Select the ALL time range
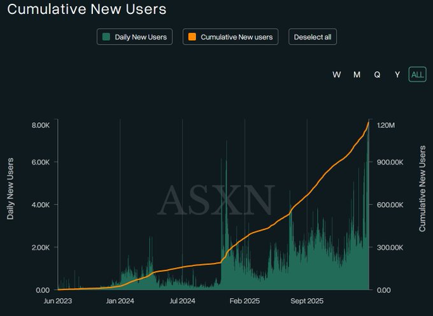This screenshot has width=433, height=316. 417,75
